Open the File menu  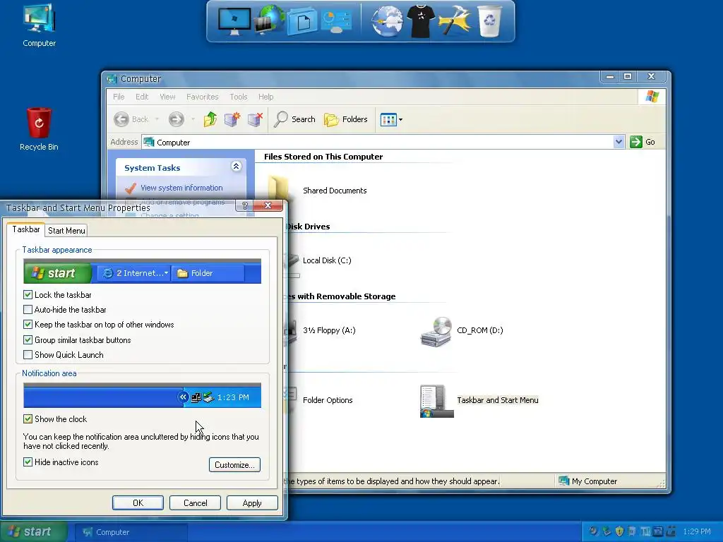[119, 97]
